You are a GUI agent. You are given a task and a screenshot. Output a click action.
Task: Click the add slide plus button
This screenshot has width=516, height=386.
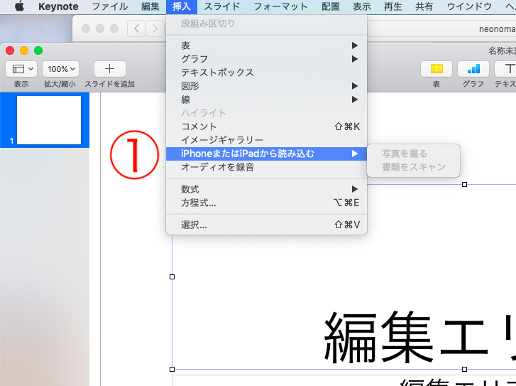click(109, 69)
